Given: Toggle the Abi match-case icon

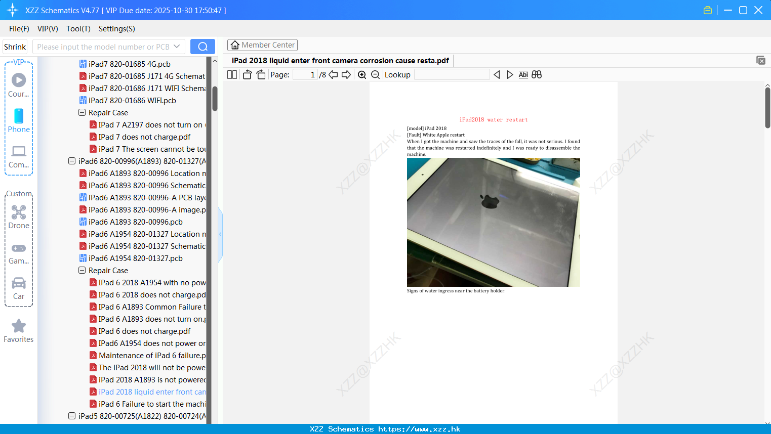Looking at the screenshot, I should point(523,75).
